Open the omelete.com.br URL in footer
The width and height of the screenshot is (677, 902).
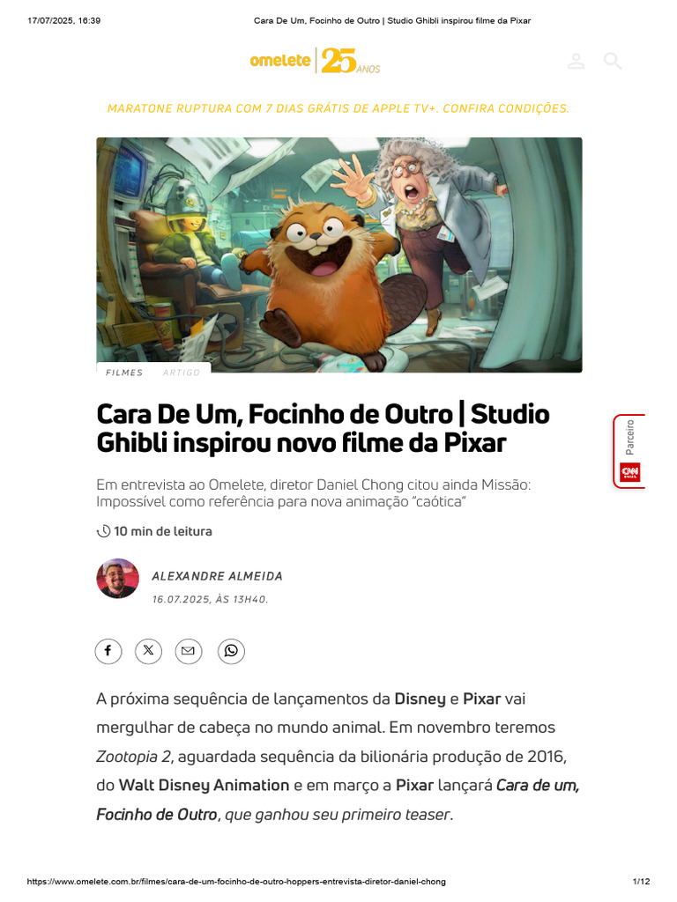tap(236, 881)
